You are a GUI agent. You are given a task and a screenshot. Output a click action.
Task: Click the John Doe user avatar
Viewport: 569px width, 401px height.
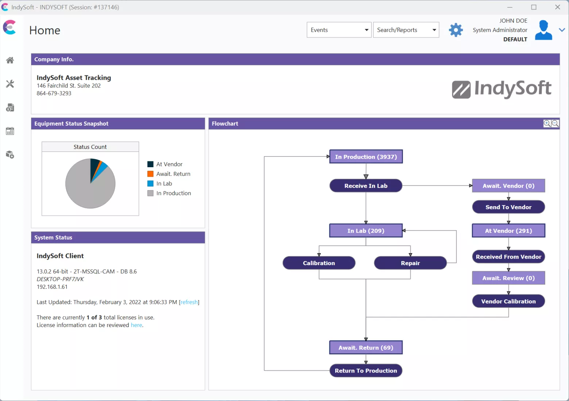pyautogui.click(x=543, y=30)
